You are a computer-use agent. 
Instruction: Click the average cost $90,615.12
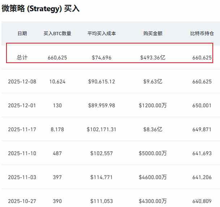(102, 82)
